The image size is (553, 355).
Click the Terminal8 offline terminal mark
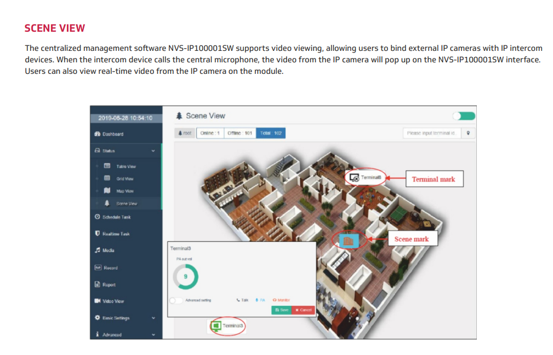click(x=355, y=177)
